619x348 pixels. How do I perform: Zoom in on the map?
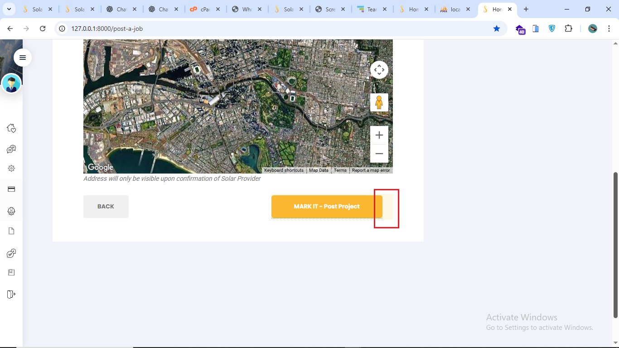coord(379,135)
